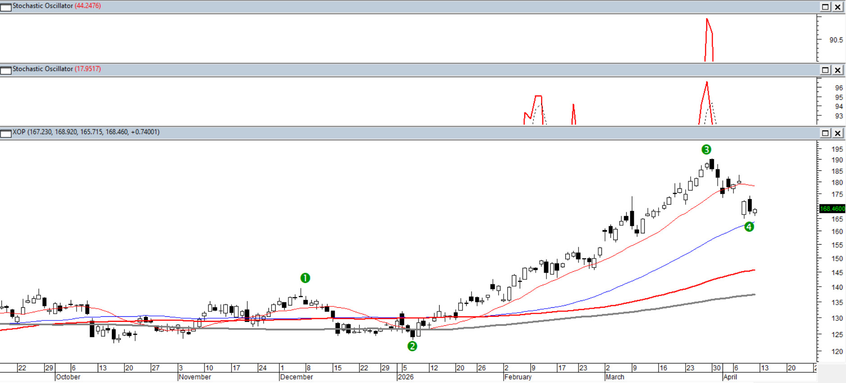Click the panel icon beside the XOP title
Image resolution: width=846 pixels, height=383 pixels.
tap(6, 133)
